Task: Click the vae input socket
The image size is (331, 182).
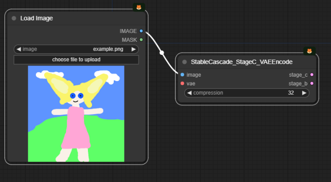Action: coord(182,83)
